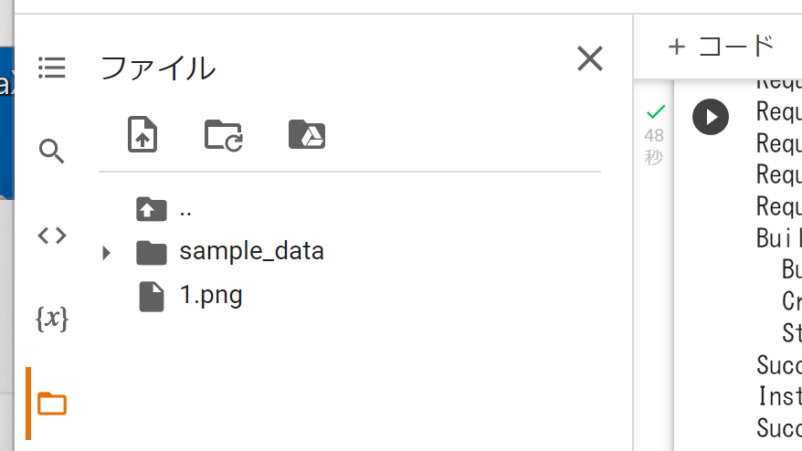This screenshot has height=451, width=802.
Task: Select the orange Files folder icon
Action: click(x=52, y=404)
